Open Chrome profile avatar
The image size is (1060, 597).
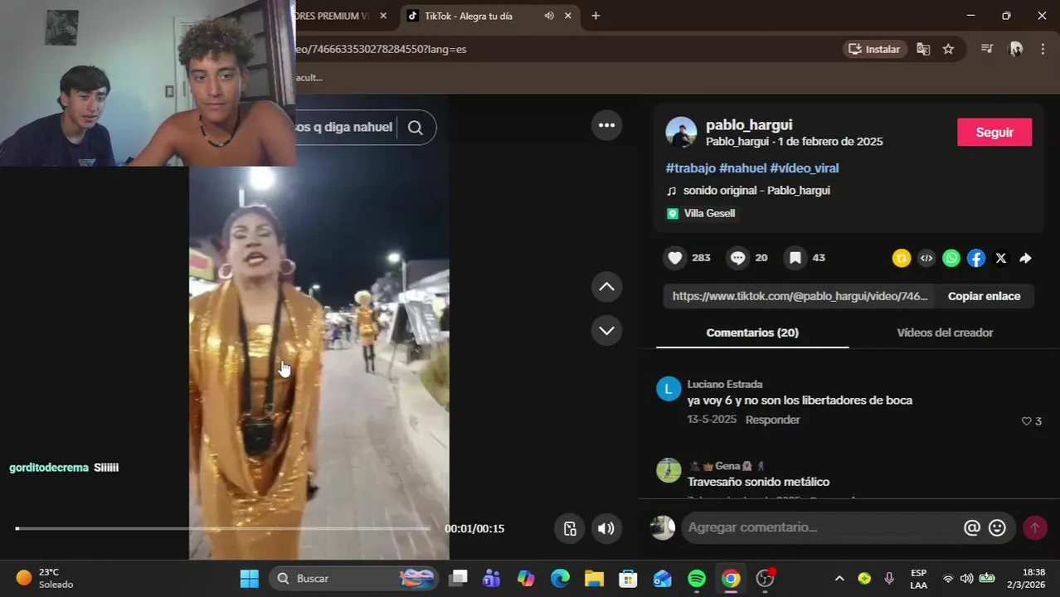1016,49
